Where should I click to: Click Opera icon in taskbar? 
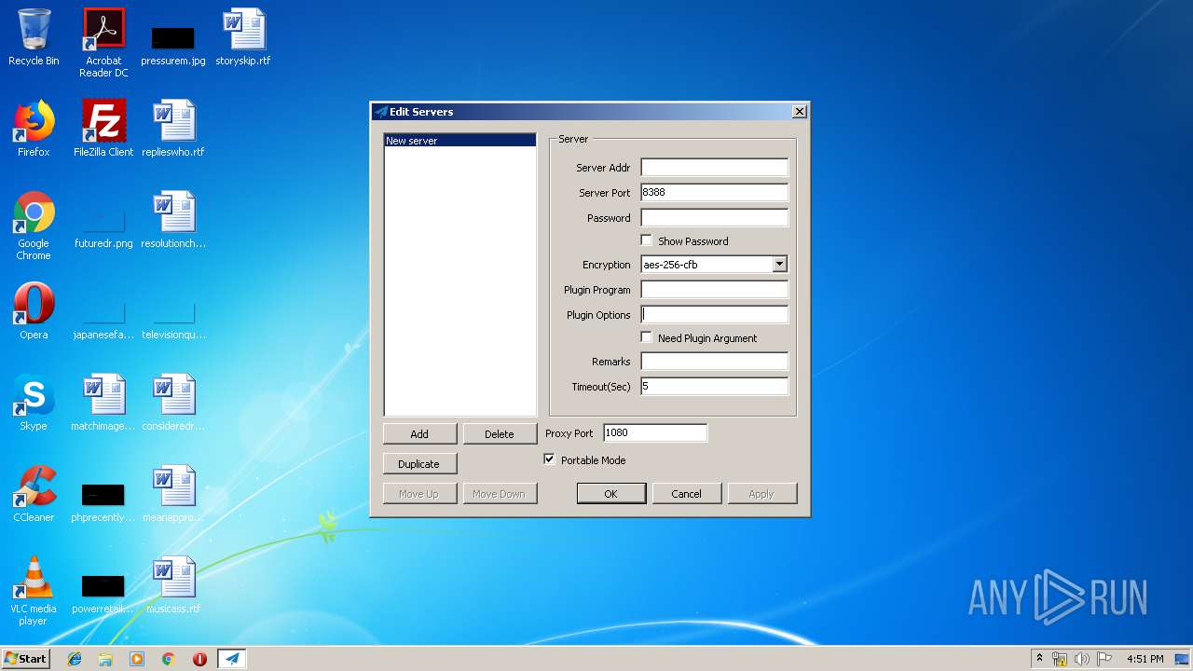tap(199, 659)
